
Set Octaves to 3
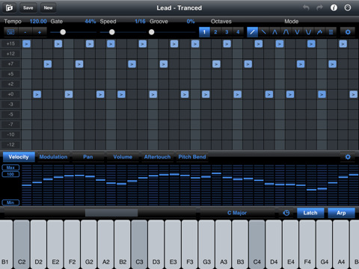pos(227,32)
